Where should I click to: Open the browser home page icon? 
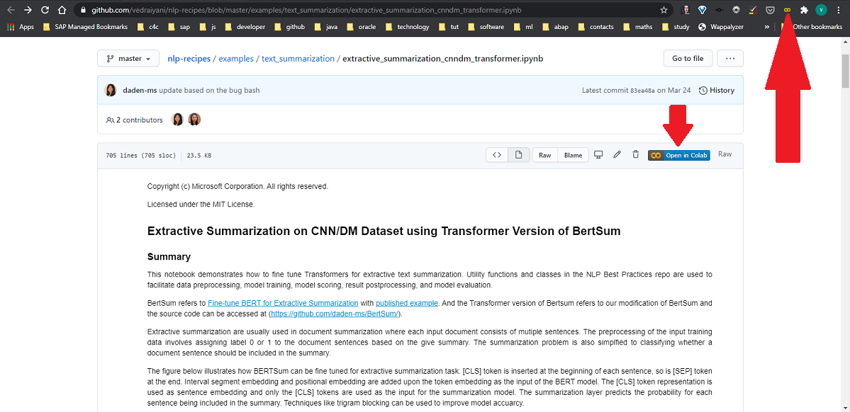tap(62, 10)
